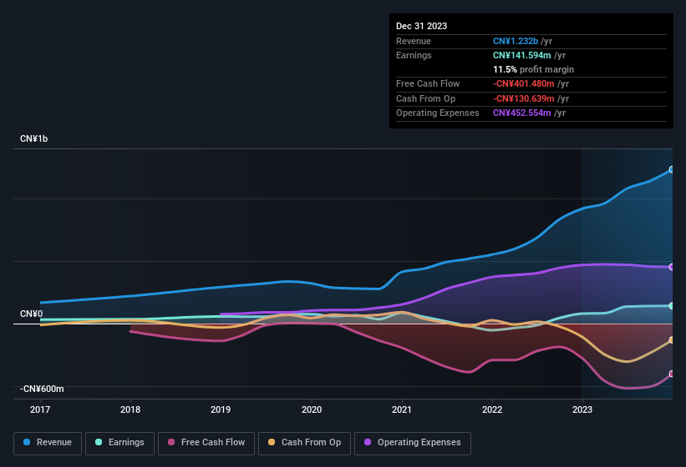Toggle the Cash From Op legend button
Screen dimensions: 686x467
[304, 443]
